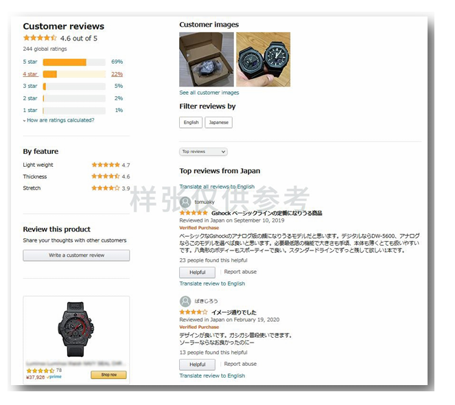Click the Stretch 3.9 star rating
The image size is (455, 405).
pyautogui.click(x=106, y=188)
